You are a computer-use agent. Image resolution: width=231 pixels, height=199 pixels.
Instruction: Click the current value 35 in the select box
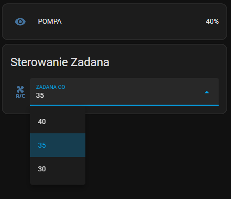pyautogui.click(x=40, y=95)
